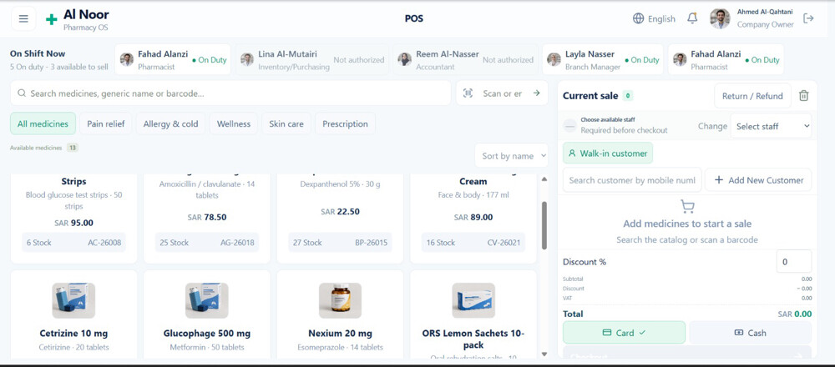
Task: Click the Cetrizine 10 mg title
Action: click(73, 334)
